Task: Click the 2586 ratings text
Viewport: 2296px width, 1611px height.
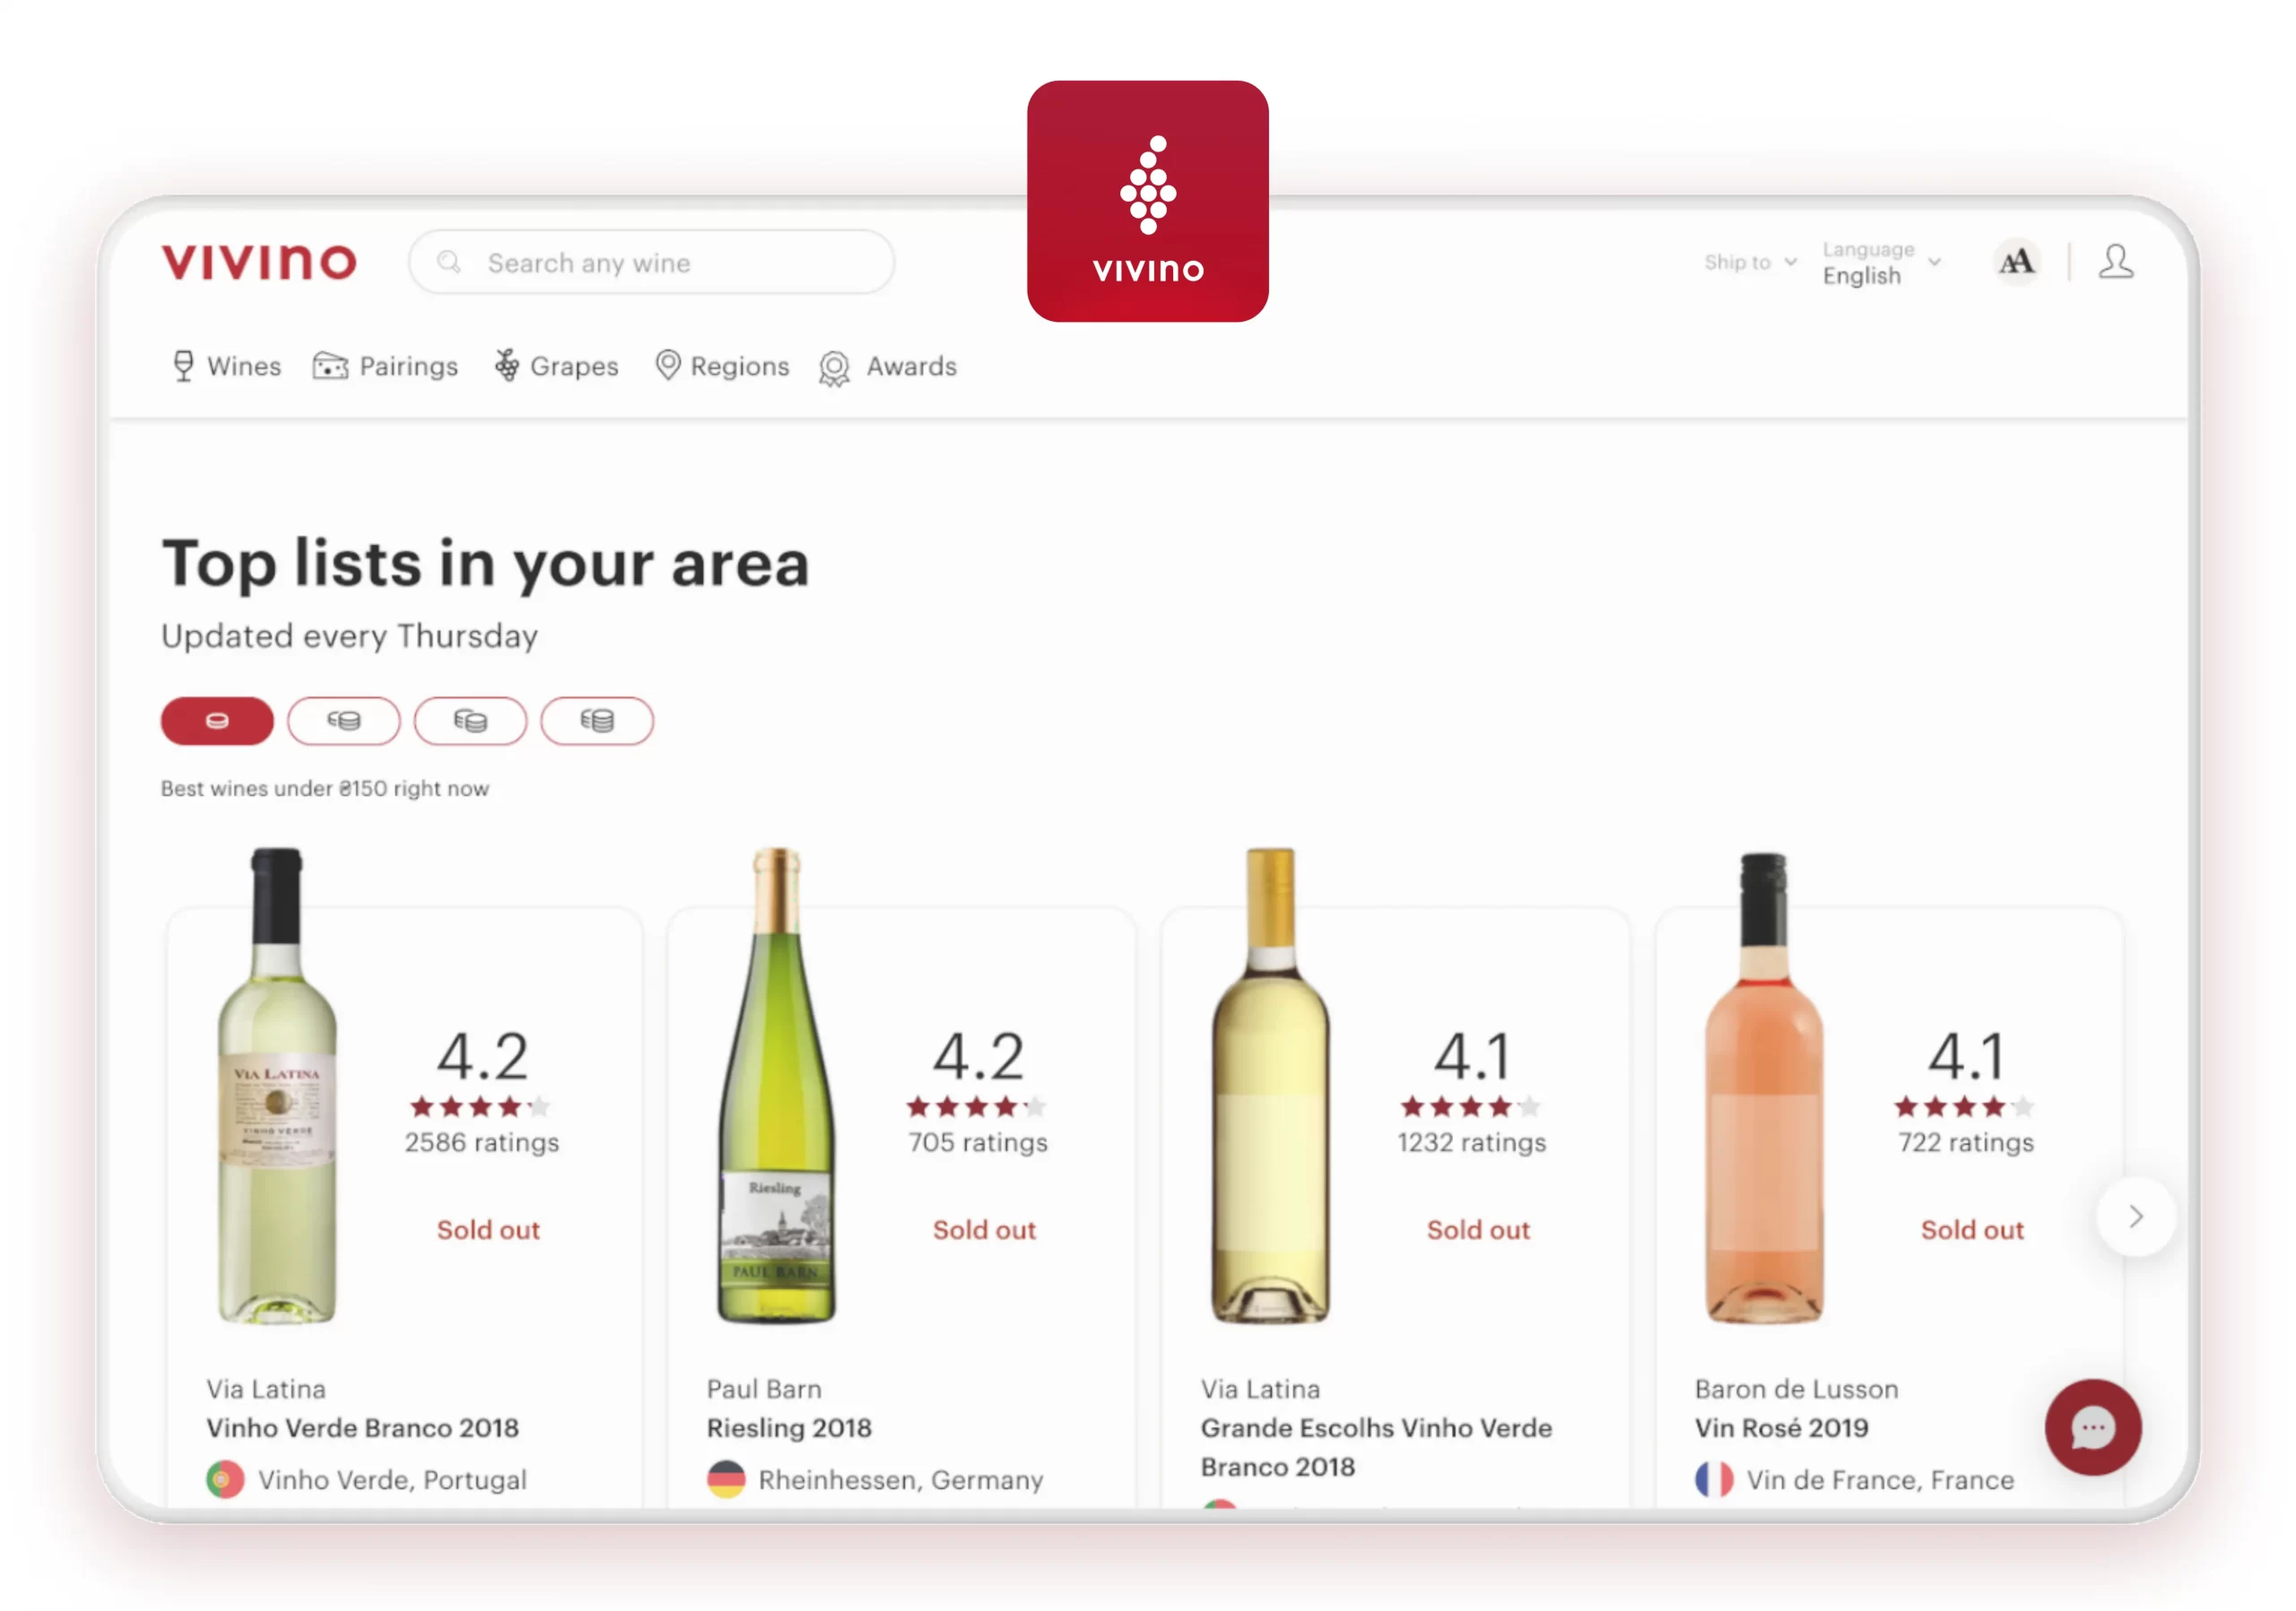Action: pyautogui.click(x=482, y=1142)
